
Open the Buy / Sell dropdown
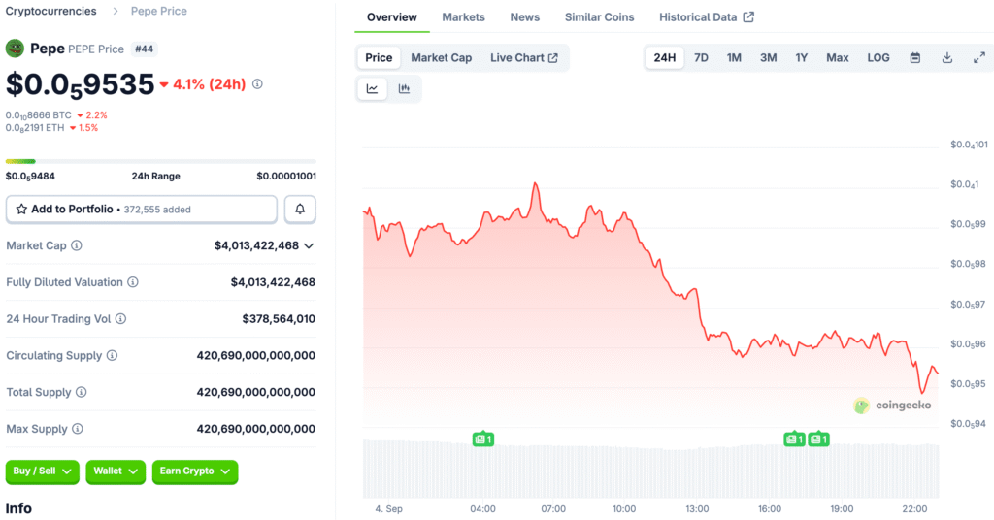43,471
